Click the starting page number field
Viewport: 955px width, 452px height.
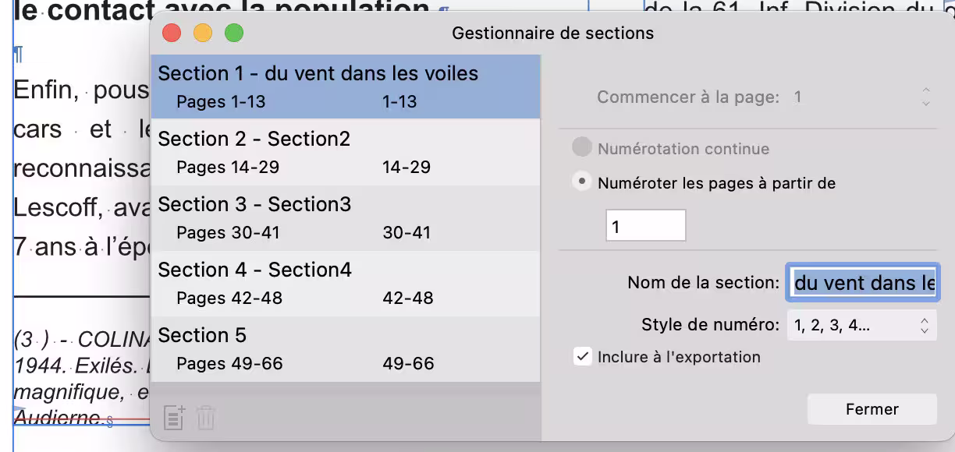pos(645,226)
